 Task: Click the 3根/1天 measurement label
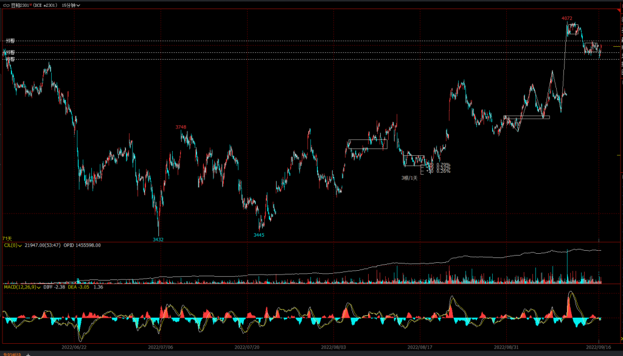click(x=409, y=178)
